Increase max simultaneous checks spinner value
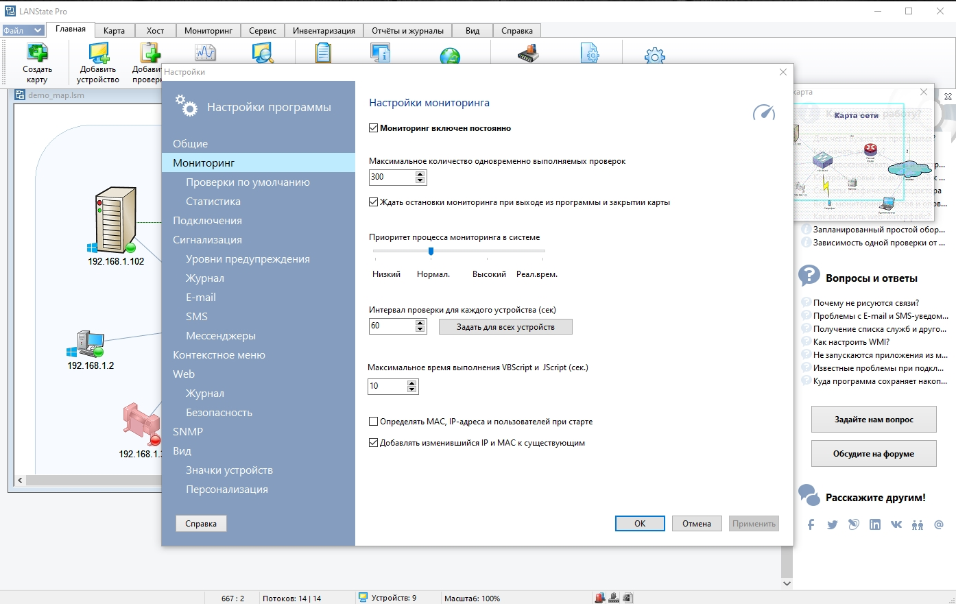 [420, 174]
